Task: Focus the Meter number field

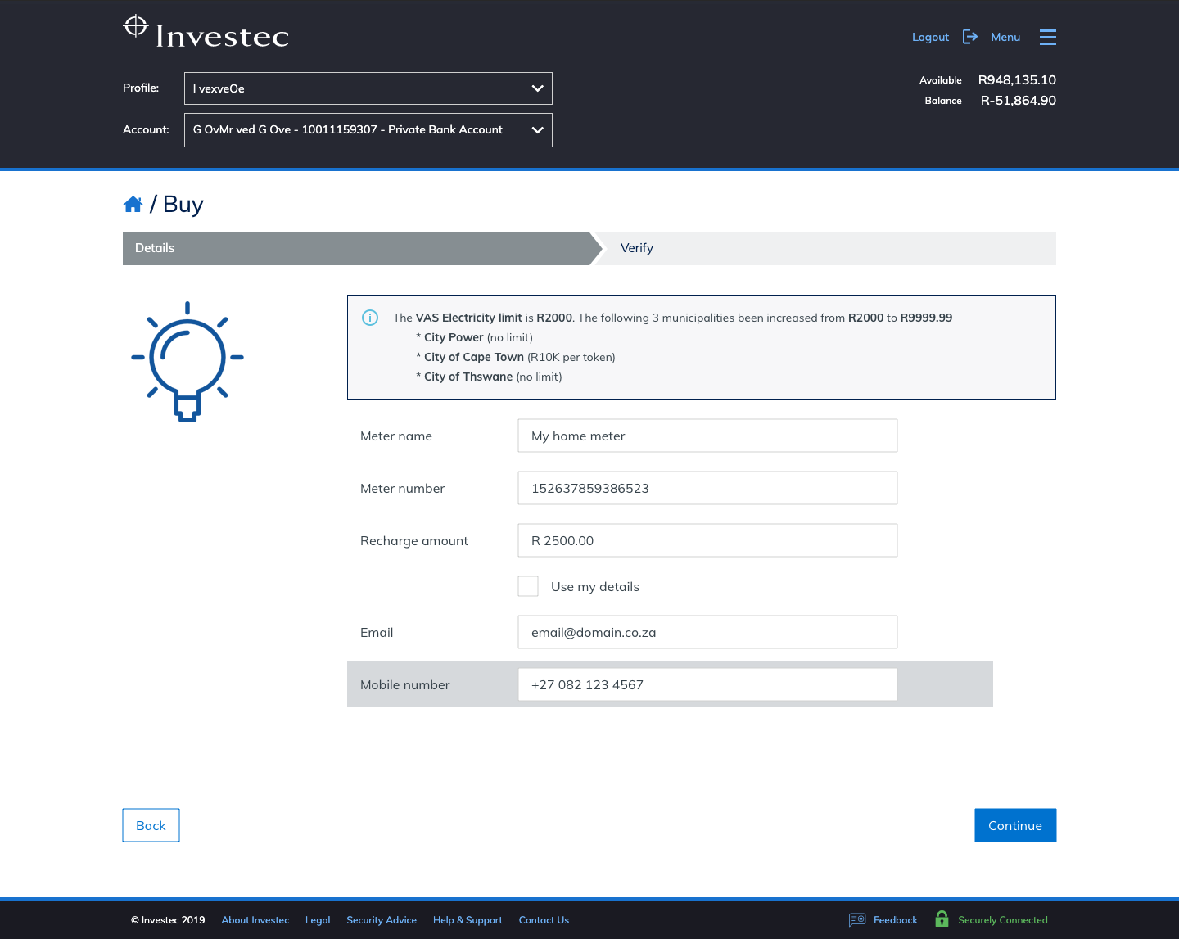Action: 707,488
